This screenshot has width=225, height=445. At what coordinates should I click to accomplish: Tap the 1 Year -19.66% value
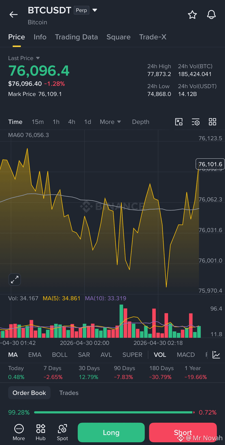tap(196, 377)
